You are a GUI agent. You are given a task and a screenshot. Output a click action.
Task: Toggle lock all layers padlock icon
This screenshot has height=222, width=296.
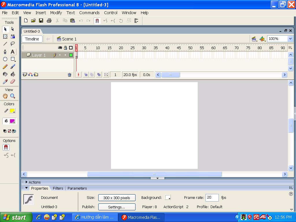(65, 48)
